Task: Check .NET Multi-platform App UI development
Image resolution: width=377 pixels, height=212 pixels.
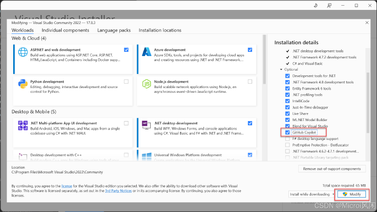Action: click(126, 123)
